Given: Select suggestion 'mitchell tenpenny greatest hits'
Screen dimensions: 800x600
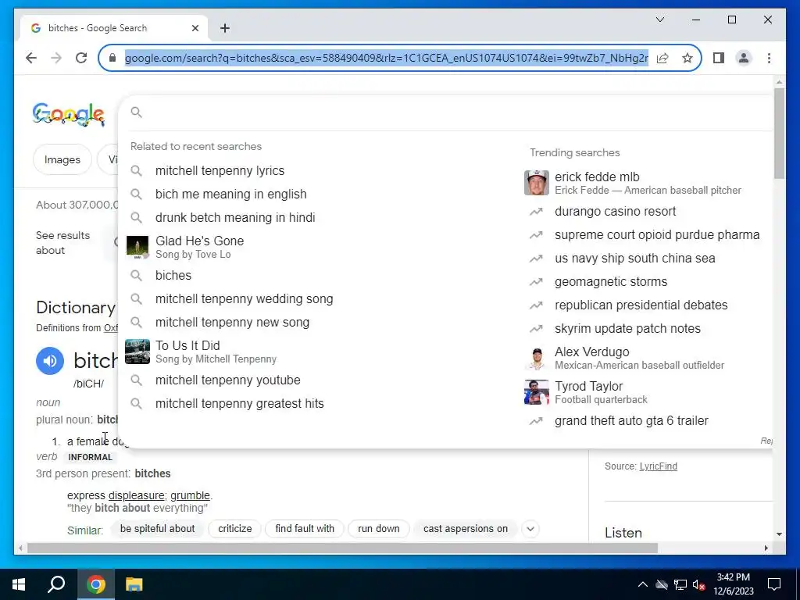Looking at the screenshot, I should pyautogui.click(x=239, y=404).
